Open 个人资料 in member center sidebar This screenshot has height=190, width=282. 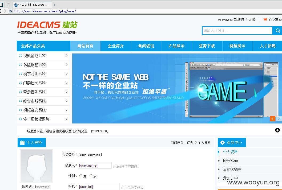230,152
